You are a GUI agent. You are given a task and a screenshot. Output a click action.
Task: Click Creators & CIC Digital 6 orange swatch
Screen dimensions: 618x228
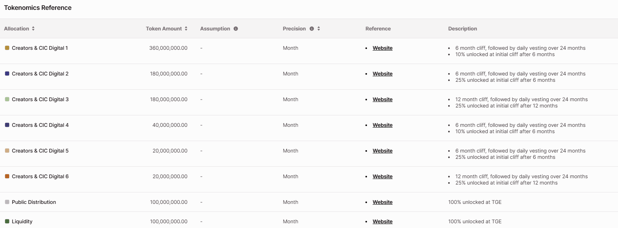pos(7,176)
